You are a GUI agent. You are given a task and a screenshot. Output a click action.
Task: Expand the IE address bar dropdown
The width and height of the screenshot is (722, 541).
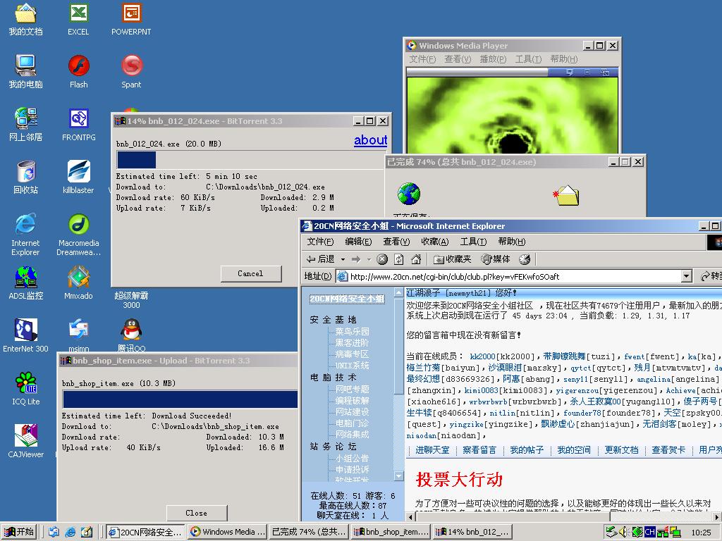(x=687, y=276)
